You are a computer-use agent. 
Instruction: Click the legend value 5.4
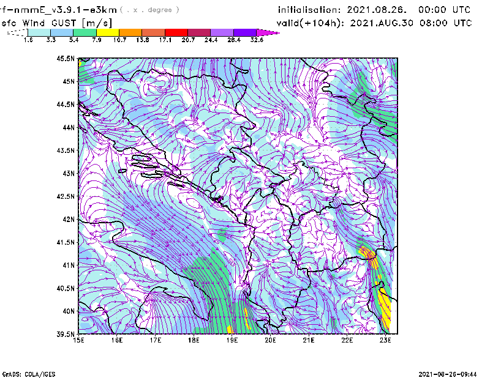pyautogui.click(x=73, y=40)
